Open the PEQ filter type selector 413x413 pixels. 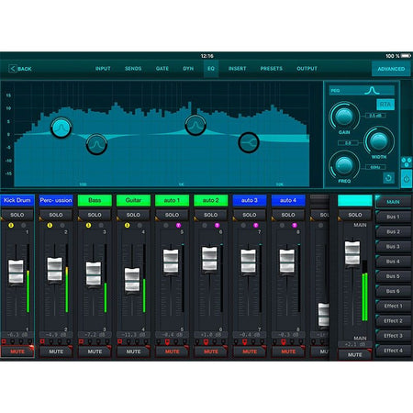362,91
